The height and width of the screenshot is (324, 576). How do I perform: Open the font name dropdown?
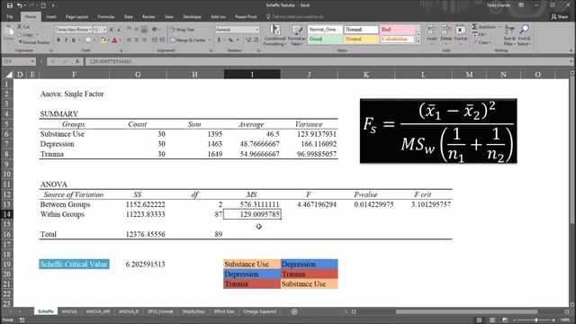click(x=90, y=30)
